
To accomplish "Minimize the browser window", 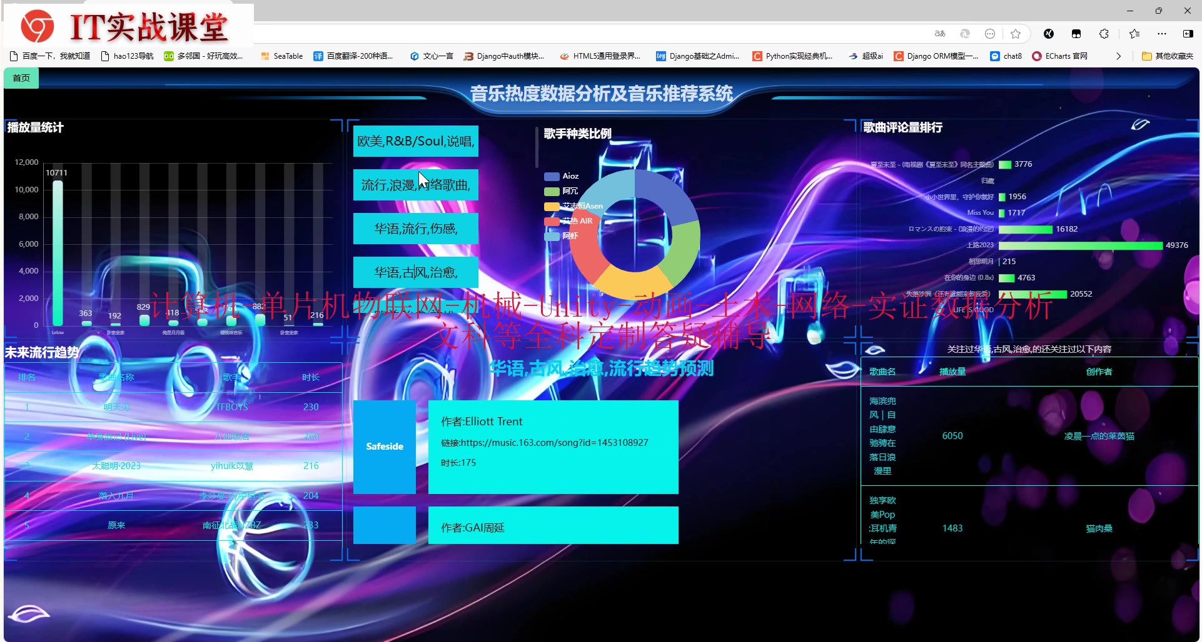I will pyautogui.click(x=1130, y=11).
